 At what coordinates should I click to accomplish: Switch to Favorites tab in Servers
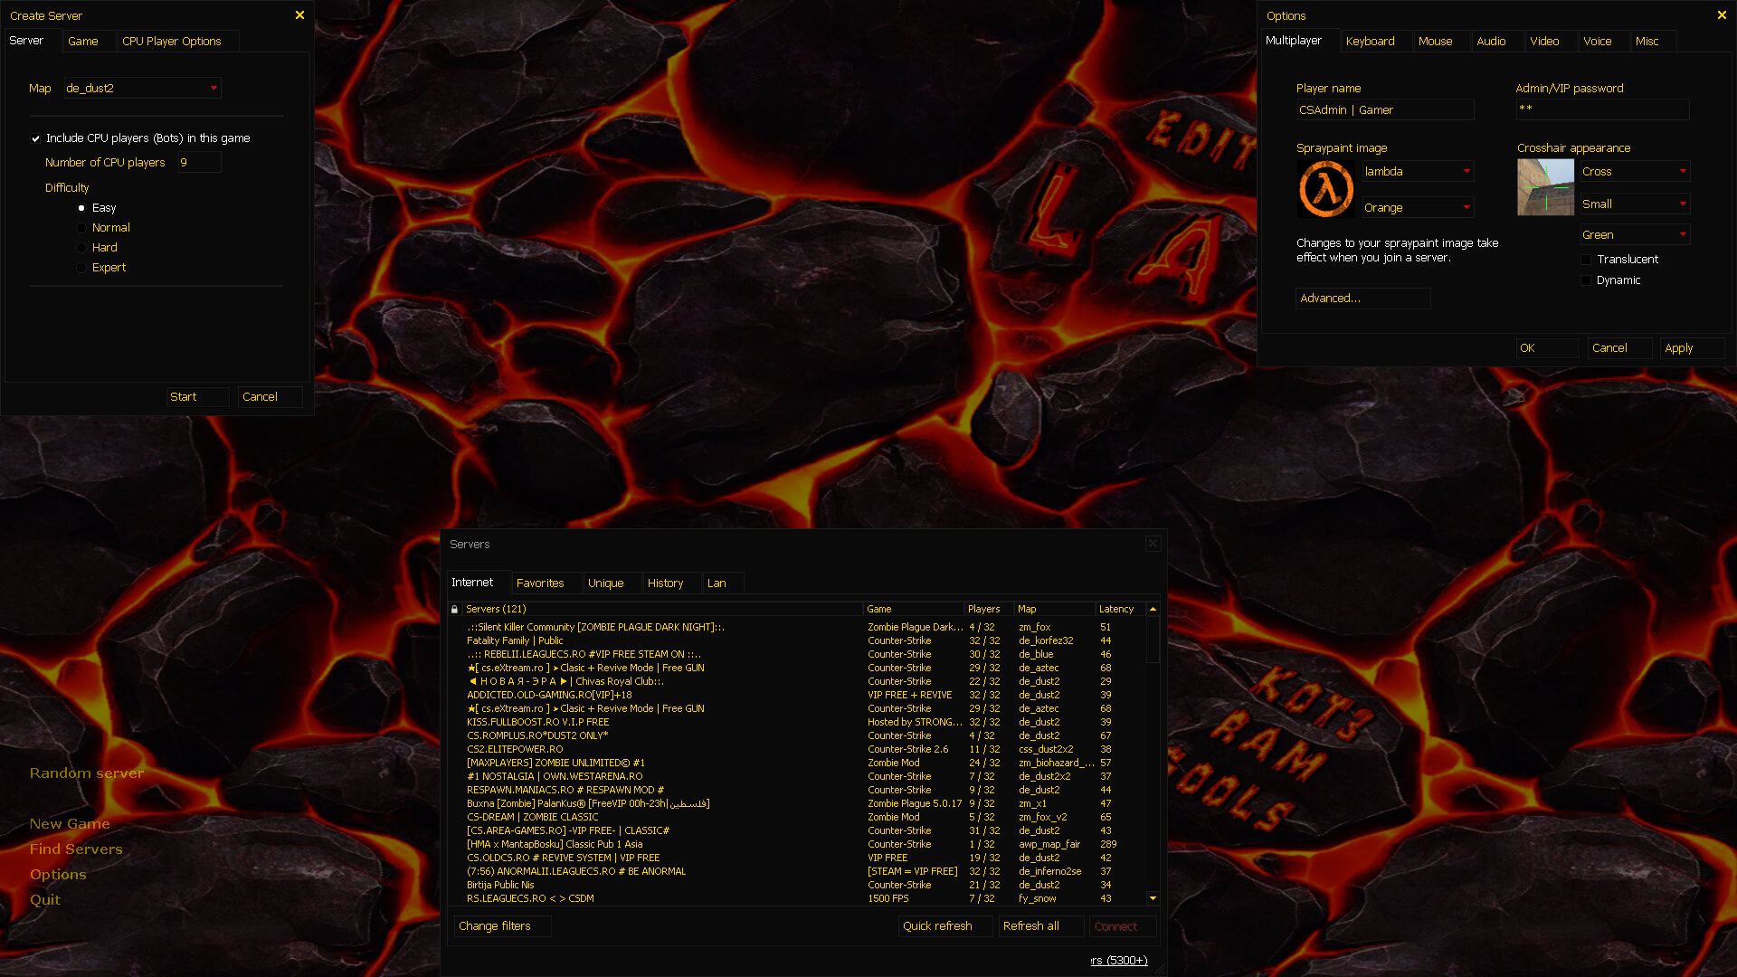click(546, 583)
